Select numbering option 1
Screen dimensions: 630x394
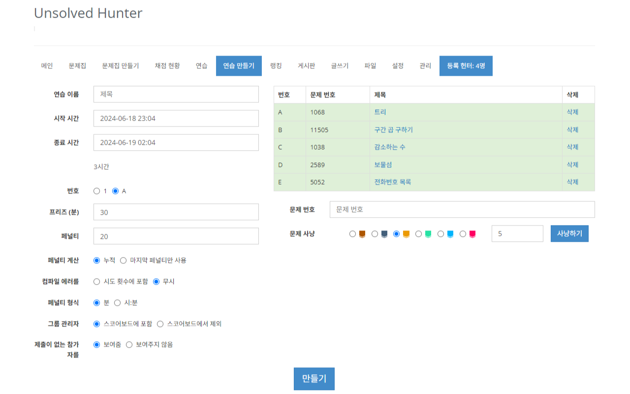click(x=97, y=191)
